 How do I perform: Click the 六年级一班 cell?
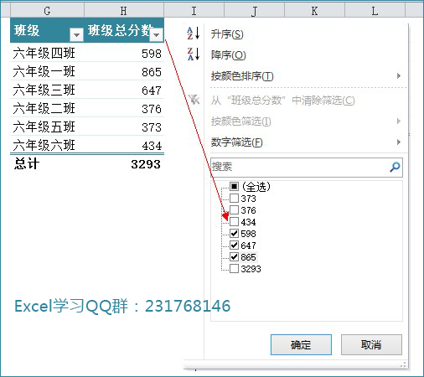[47, 71]
